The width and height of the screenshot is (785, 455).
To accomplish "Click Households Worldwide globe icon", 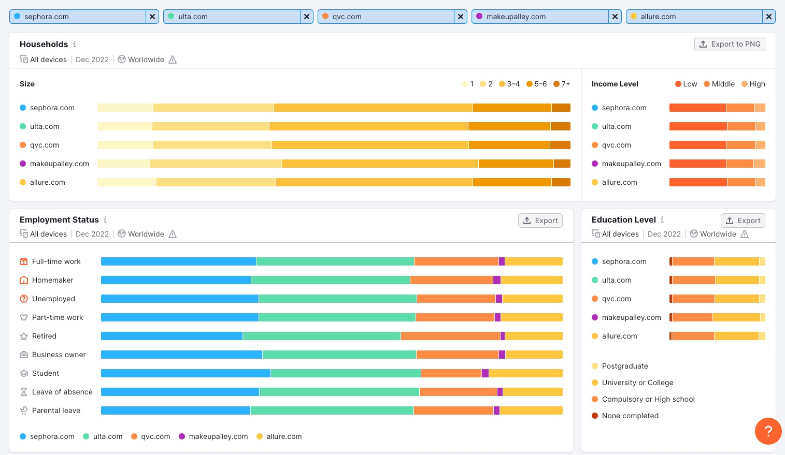I will 122,59.
